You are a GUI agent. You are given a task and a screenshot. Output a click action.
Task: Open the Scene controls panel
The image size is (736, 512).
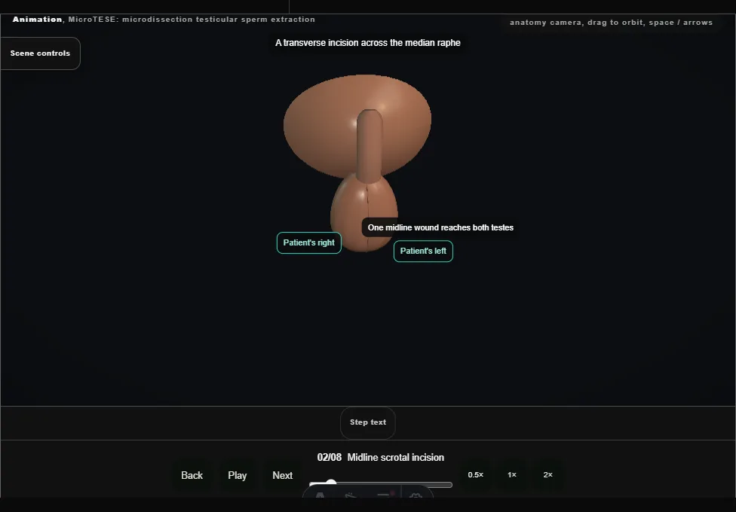pyautogui.click(x=40, y=53)
